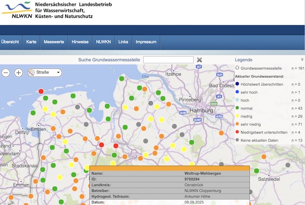Click the zoom out minus button
The height and width of the screenshot is (205, 305).
pyautogui.click(x=6, y=72)
